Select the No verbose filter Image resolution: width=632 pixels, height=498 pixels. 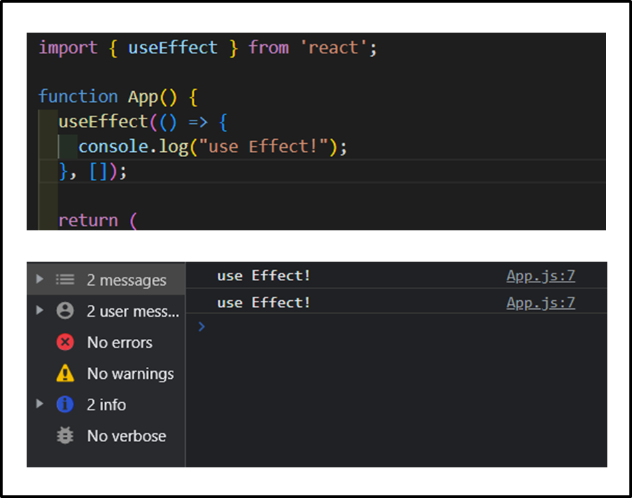point(126,436)
